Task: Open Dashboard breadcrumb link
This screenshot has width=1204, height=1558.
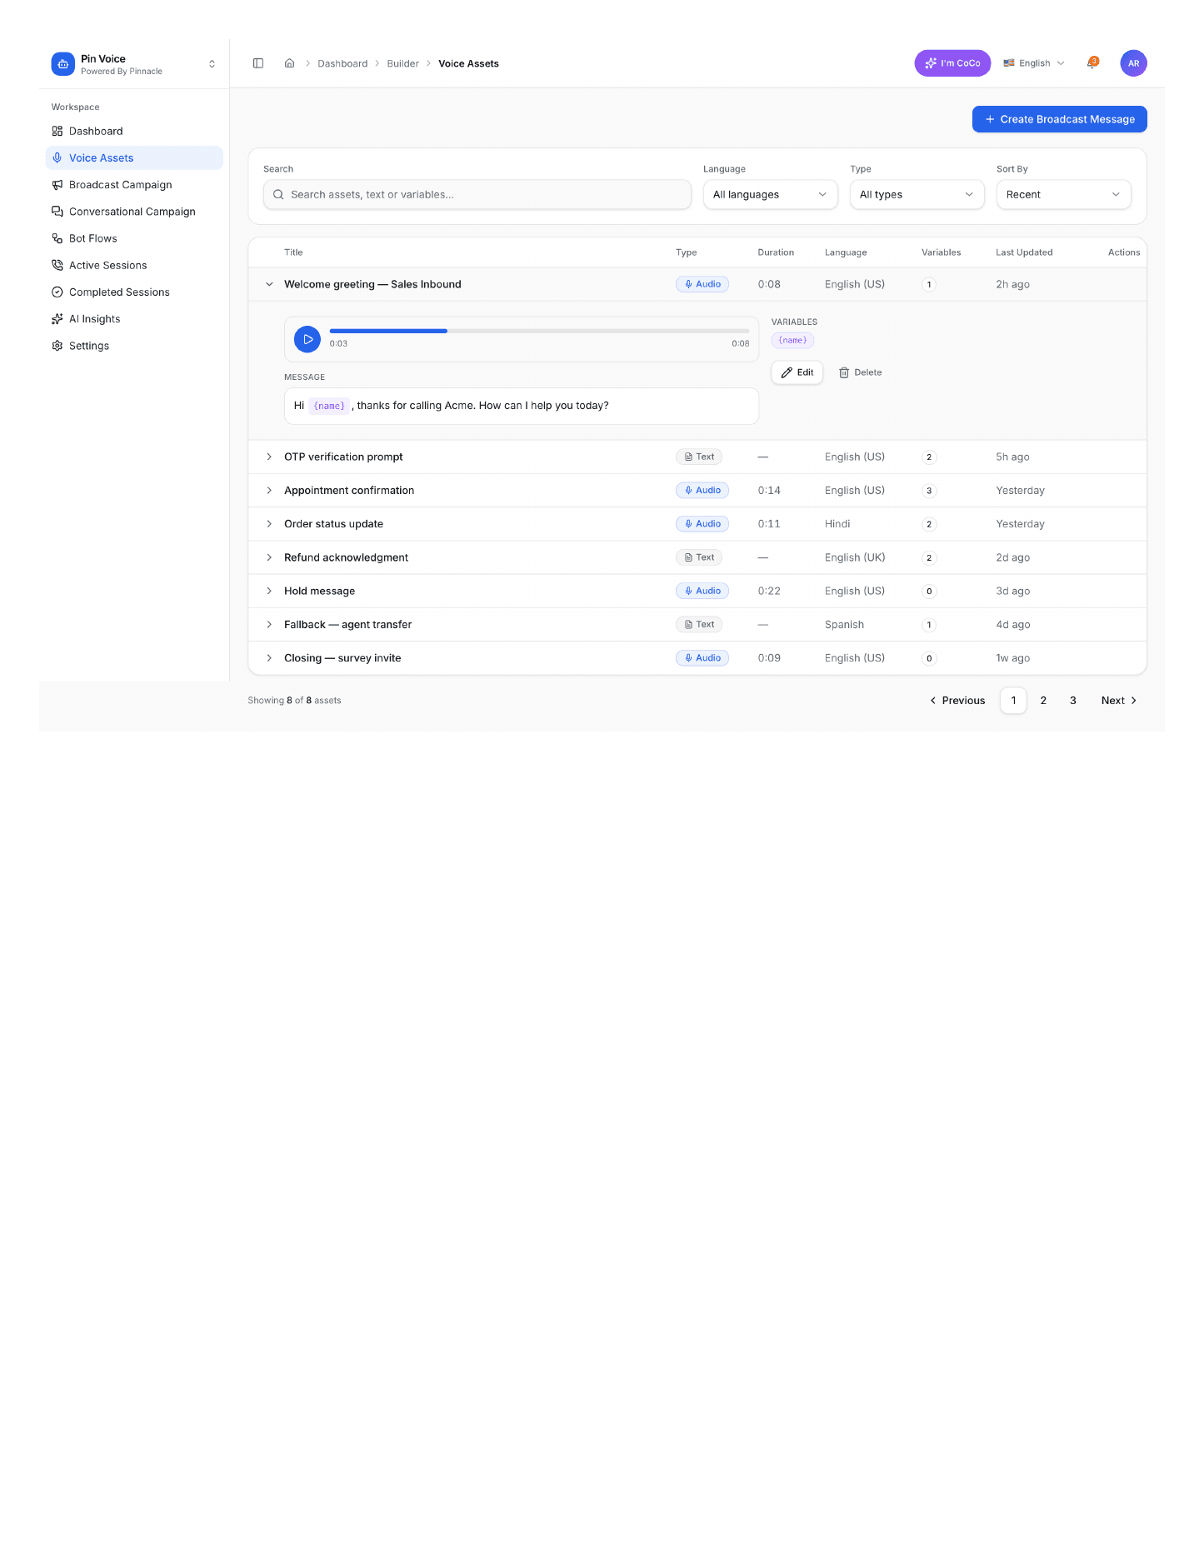Action: tap(342, 63)
